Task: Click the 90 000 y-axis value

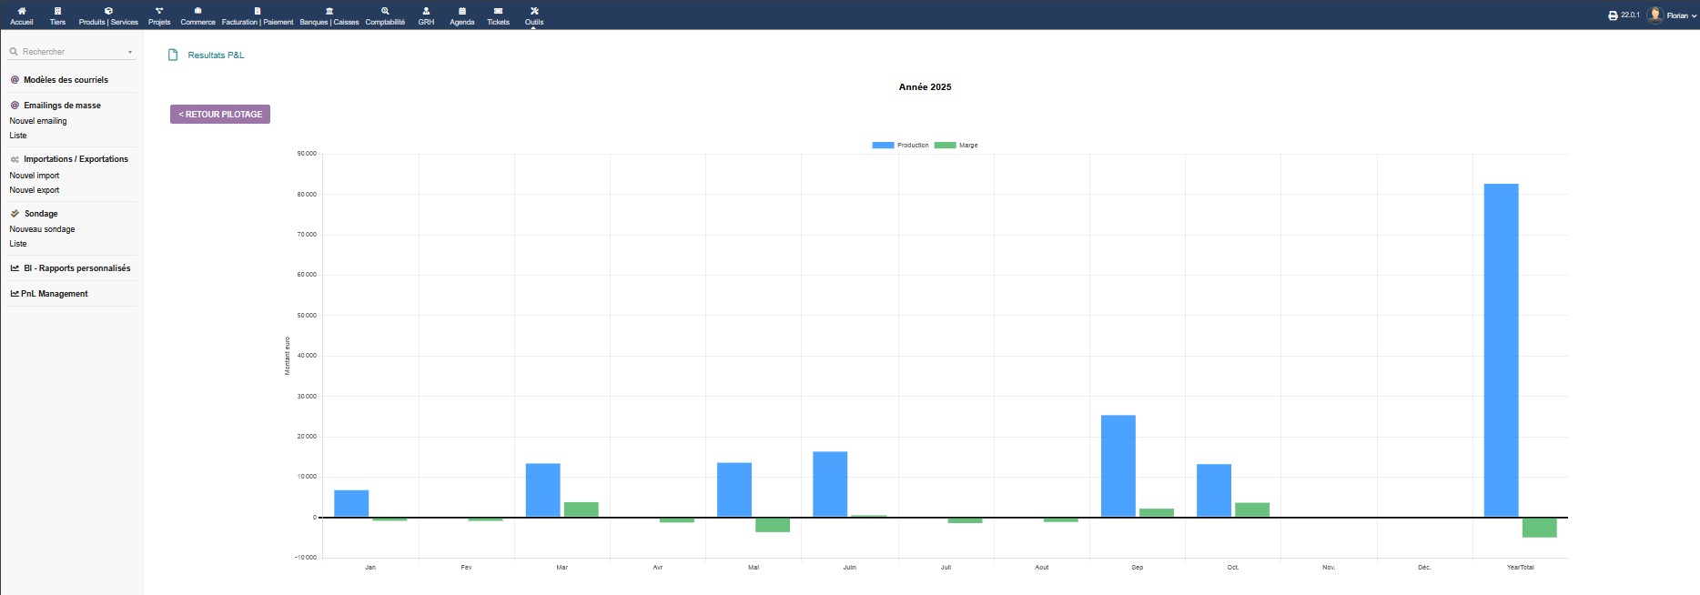Action: pos(307,154)
